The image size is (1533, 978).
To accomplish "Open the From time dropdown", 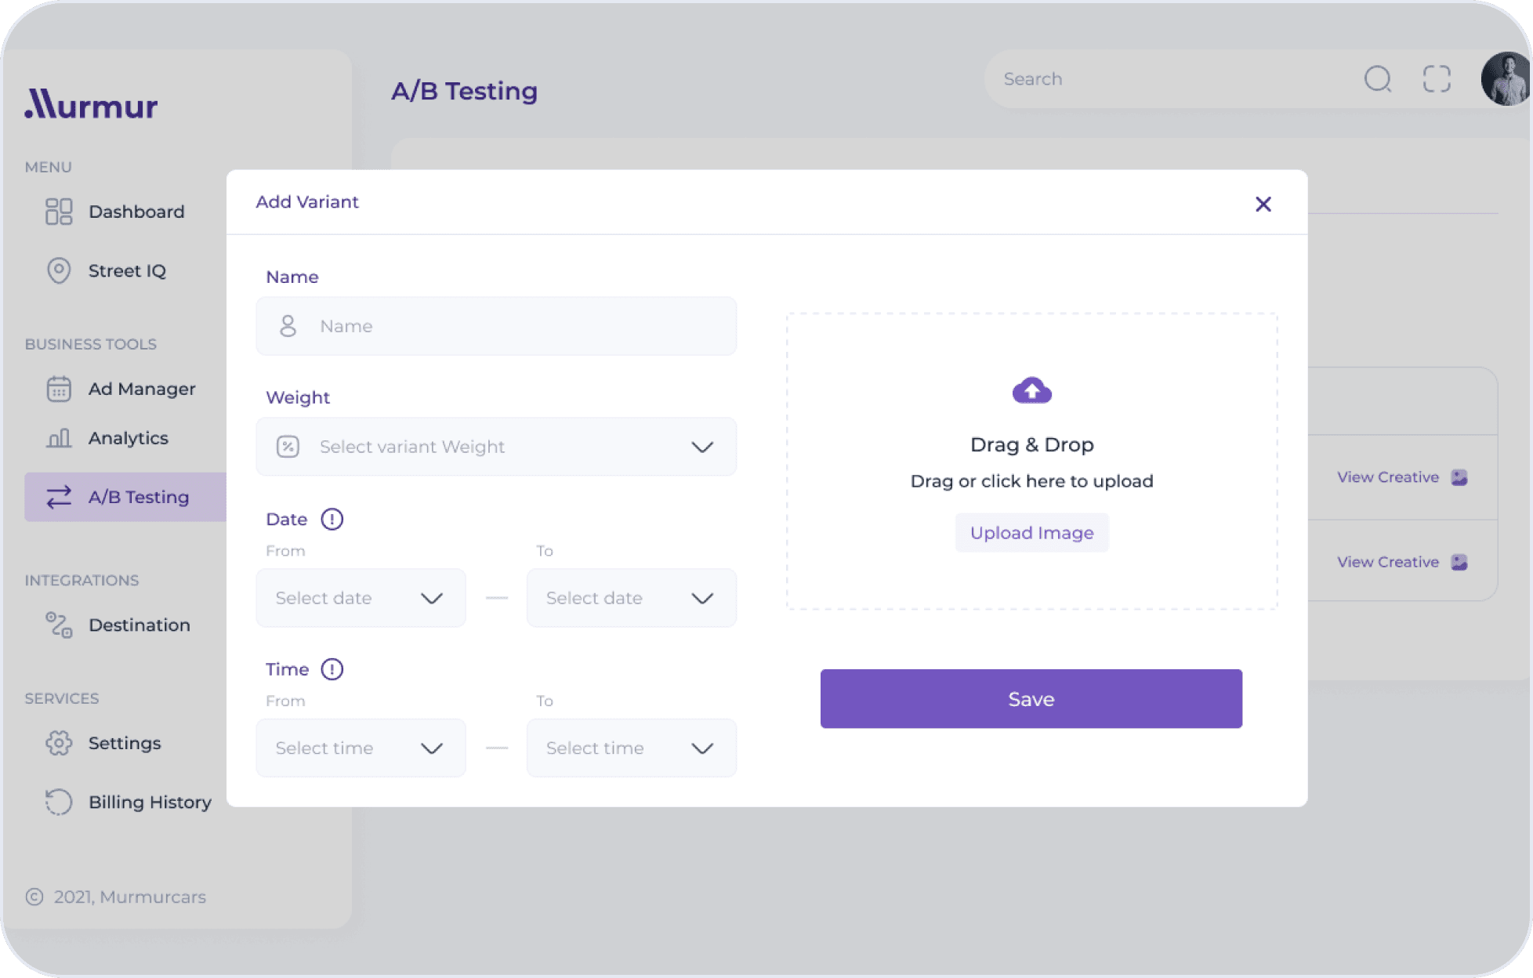I will click(361, 748).
